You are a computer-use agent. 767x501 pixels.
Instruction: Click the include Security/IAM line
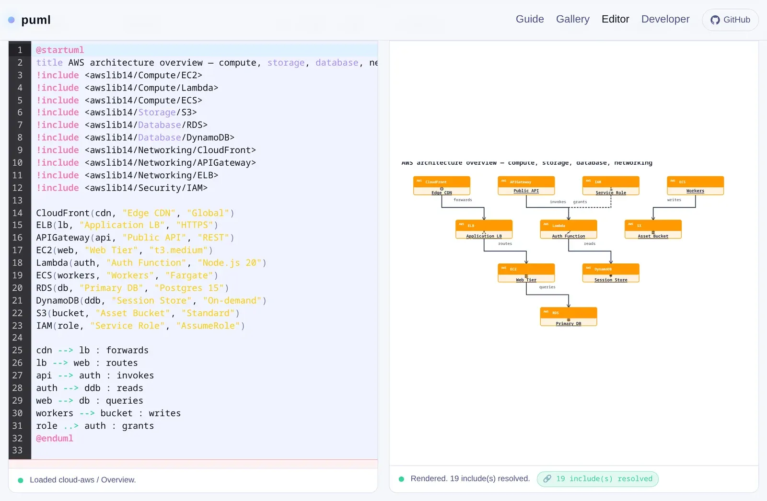(204, 188)
